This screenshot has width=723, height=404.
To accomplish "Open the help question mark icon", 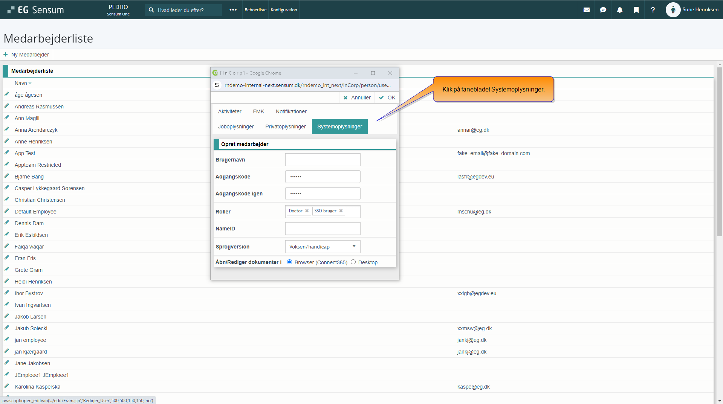I will pos(653,10).
